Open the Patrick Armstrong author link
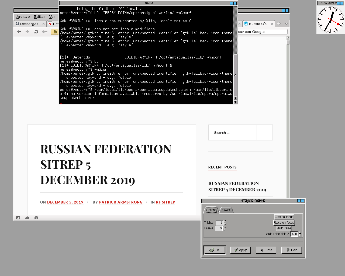Image resolution: width=345 pixels, height=276 pixels. coord(121,202)
